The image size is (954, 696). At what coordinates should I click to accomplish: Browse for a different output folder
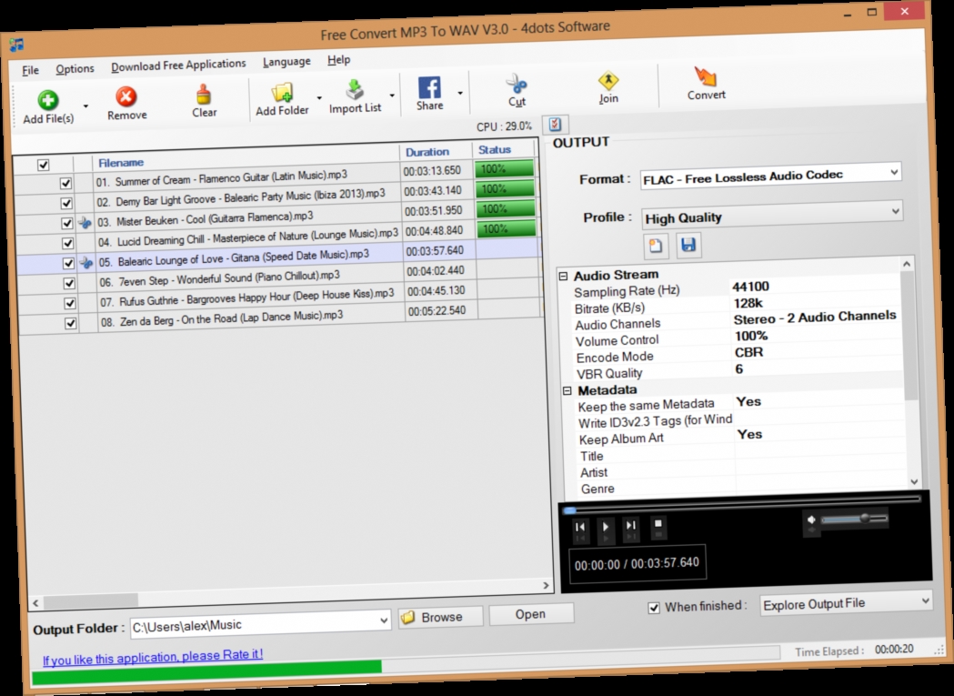point(439,615)
